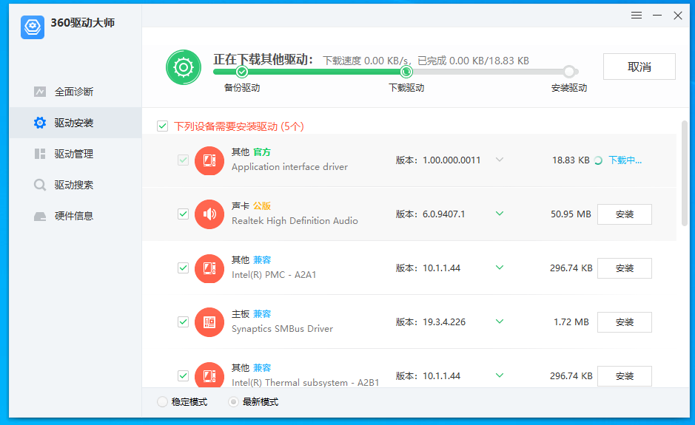Click the 50.95 MB size text

point(571,214)
